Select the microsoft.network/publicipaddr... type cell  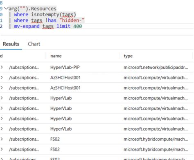click(x=156, y=68)
